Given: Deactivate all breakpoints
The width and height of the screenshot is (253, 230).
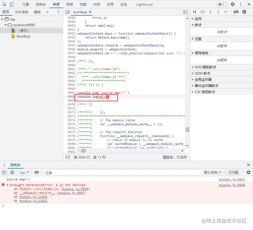Looking at the screenshot, I should (236, 12).
